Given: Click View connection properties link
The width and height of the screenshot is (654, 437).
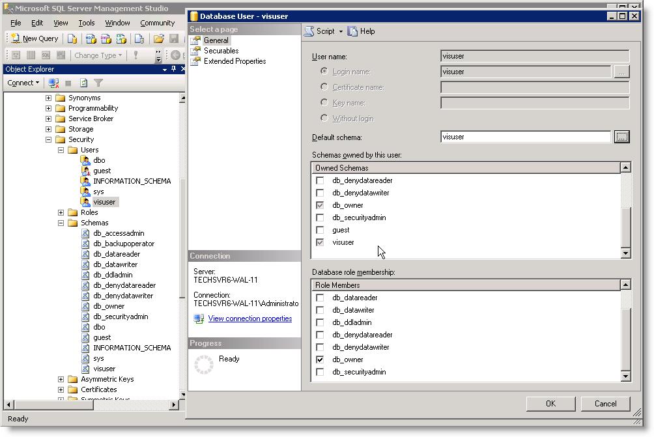Looking at the screenshot, I should coord(250,318).
